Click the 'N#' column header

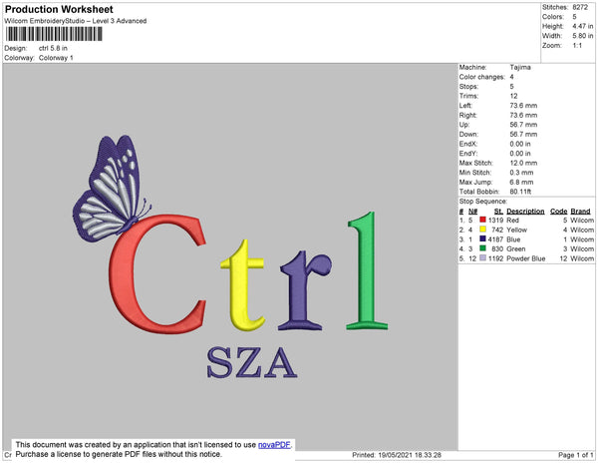472,212
